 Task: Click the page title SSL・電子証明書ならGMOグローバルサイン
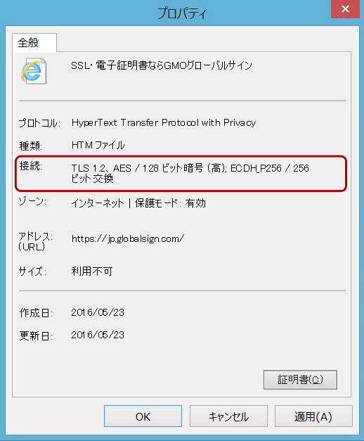[x=162, y=65]
